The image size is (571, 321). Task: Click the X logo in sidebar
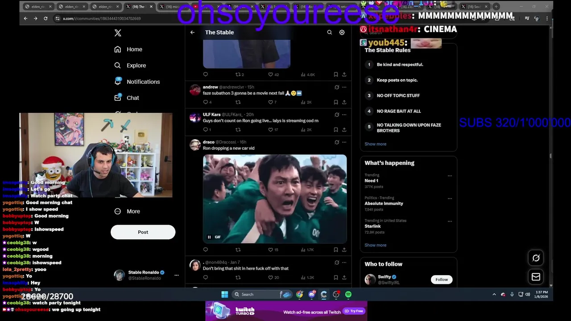pyautogui.click(x=118, y=33)
